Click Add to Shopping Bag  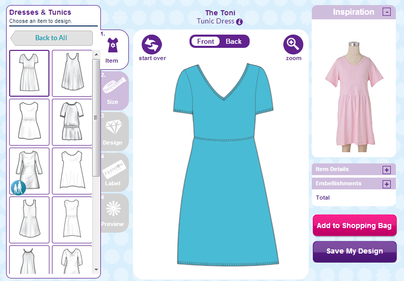point(355,226)
